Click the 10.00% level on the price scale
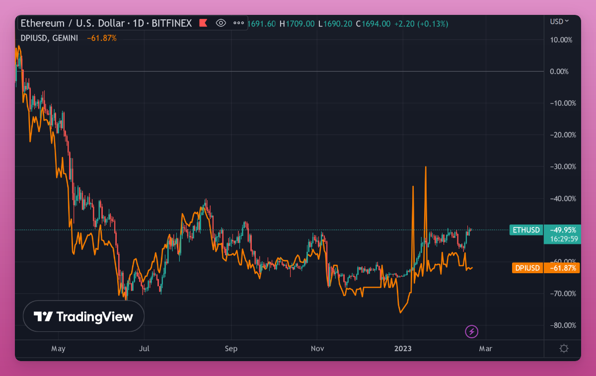This screenshot has height=376, width=596. 560,40
